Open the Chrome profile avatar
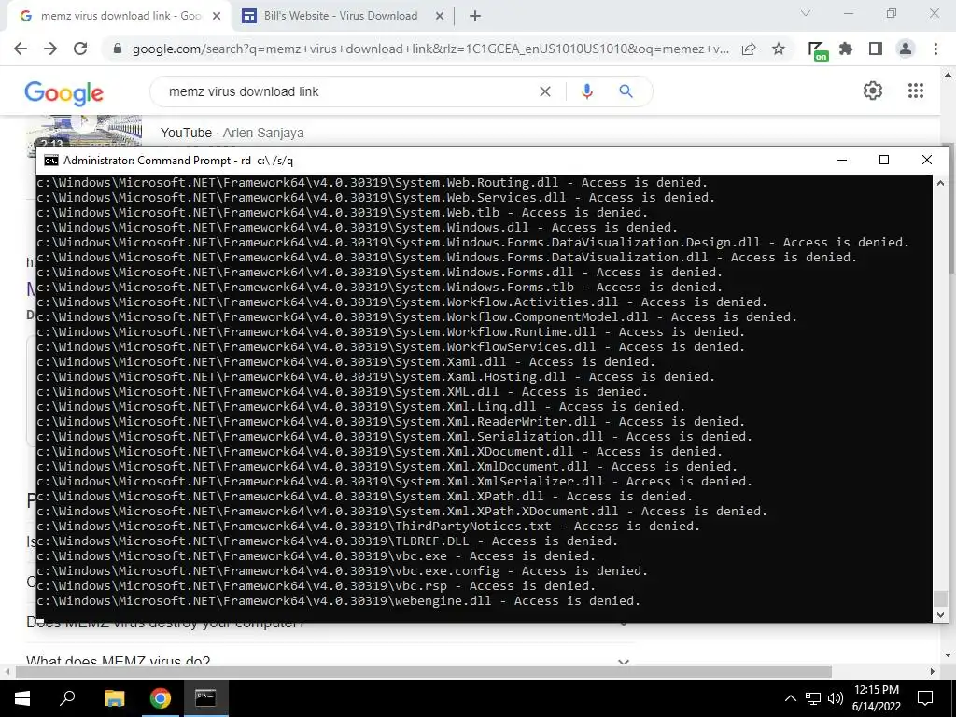This screenshot has height=717, width=956. tap(906, 49)
